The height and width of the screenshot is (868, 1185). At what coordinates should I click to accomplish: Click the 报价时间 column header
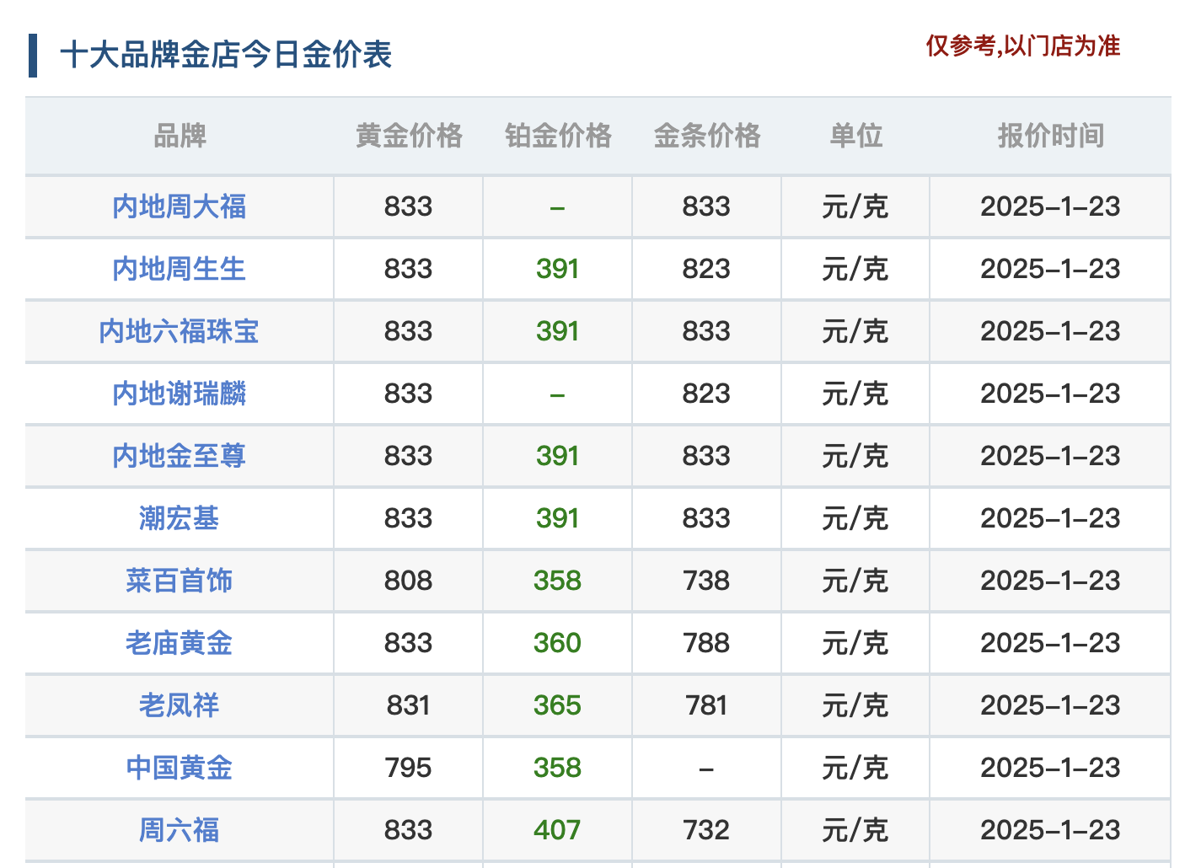(x=1051, y=136)
